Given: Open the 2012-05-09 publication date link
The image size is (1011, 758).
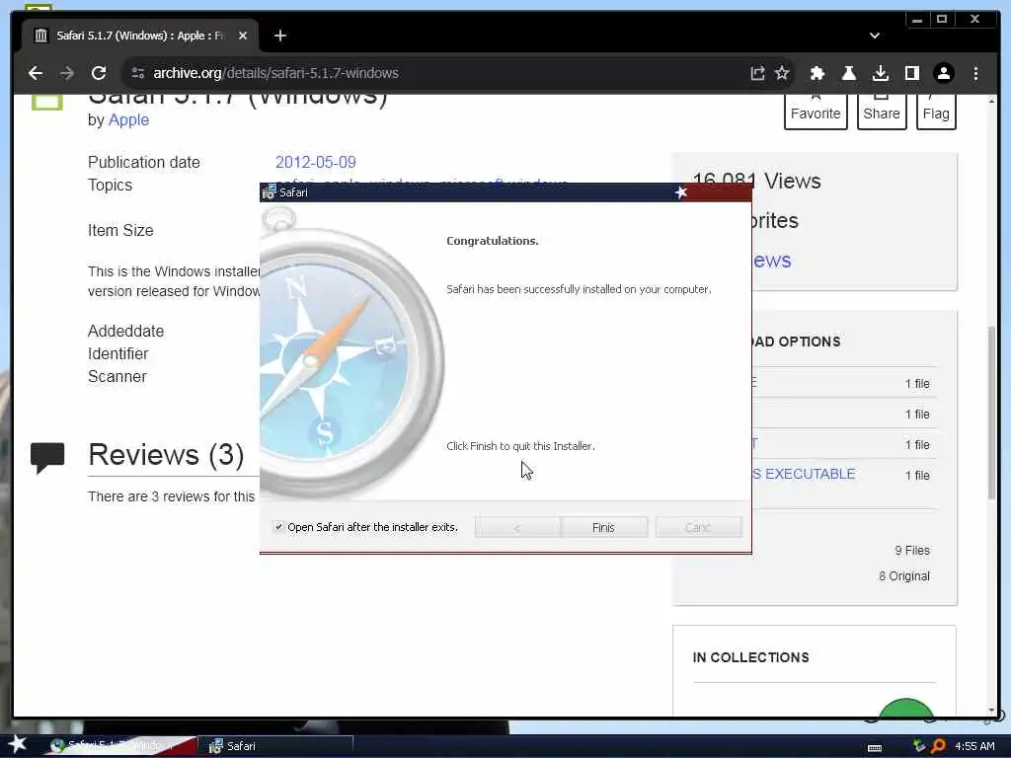Looking at the screenshot, I should [x=316, y=163].
